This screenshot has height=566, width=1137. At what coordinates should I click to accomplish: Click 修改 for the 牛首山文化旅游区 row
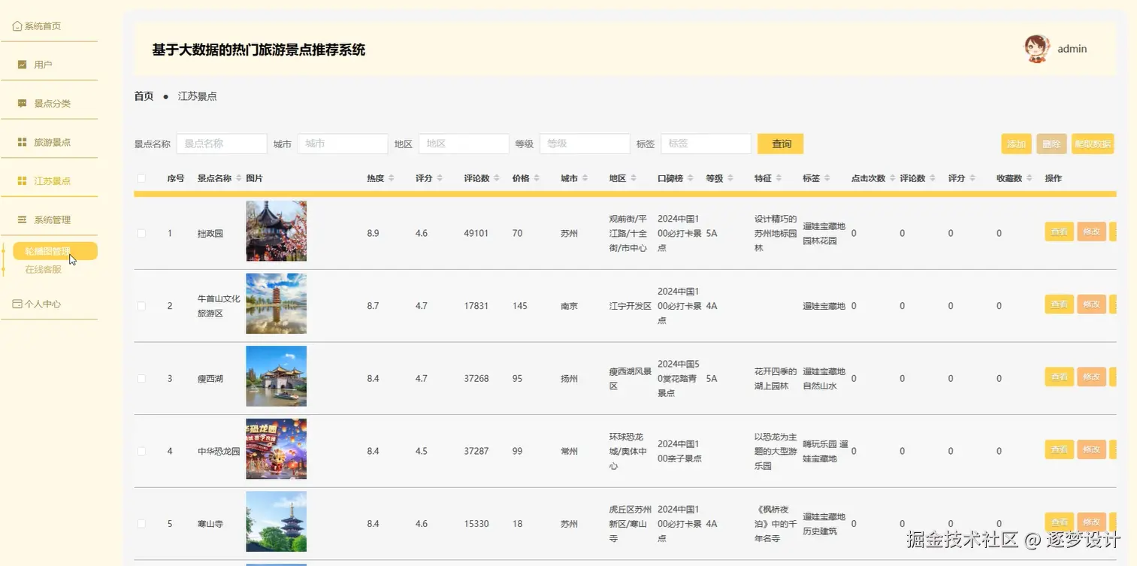(x=1091, y=304)
